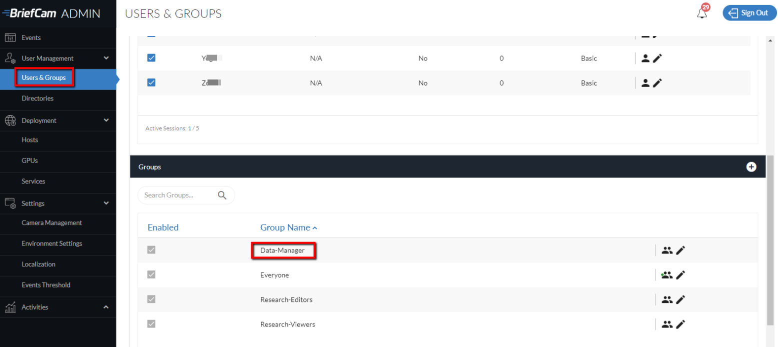Click the Activities chart icon
Viewport: 778px width, 347px height.
pyautogui.click(x=10, y=307)
